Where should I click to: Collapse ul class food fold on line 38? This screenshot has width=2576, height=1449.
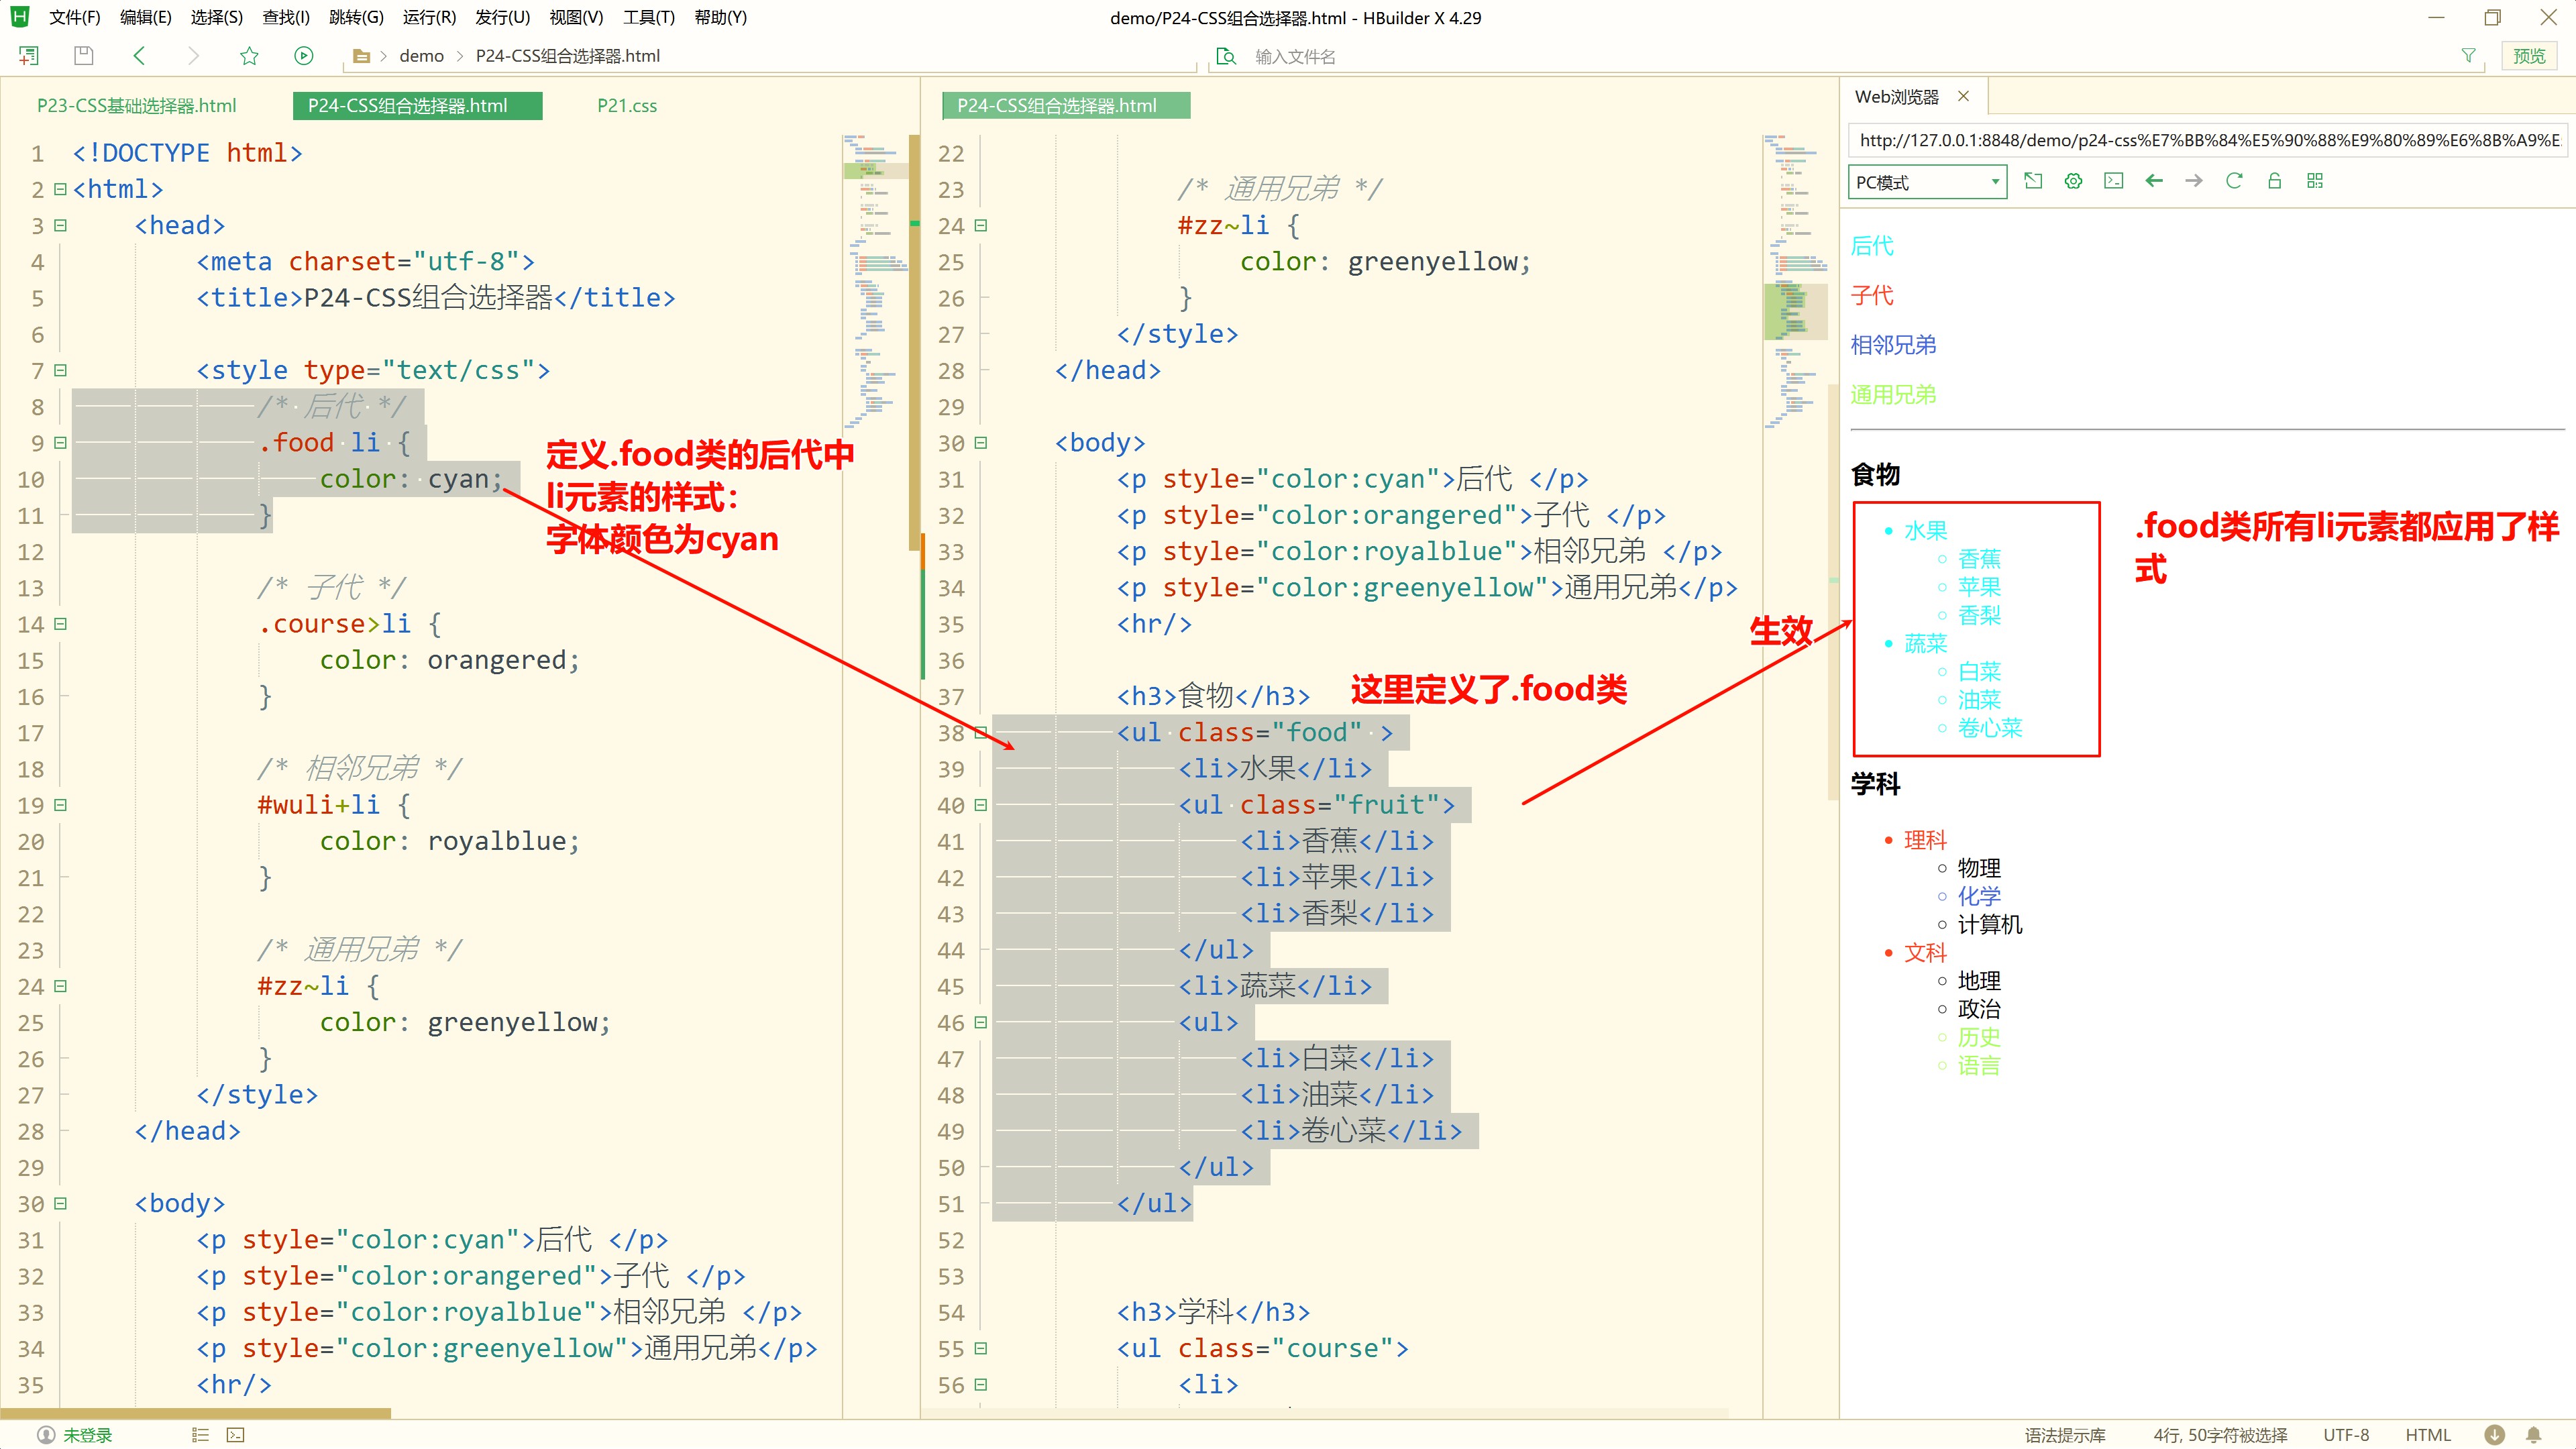pyautogui.click(x=981, y=732)
